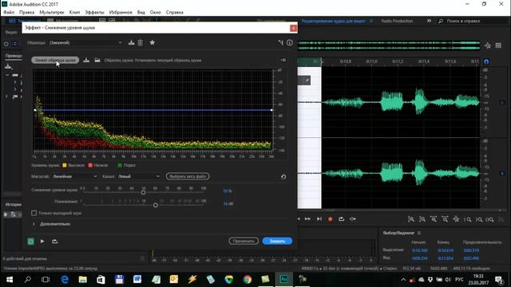The image size is (511, 287).
Task: Save the current noise print to disk
Action: click(x=86, y=61)
